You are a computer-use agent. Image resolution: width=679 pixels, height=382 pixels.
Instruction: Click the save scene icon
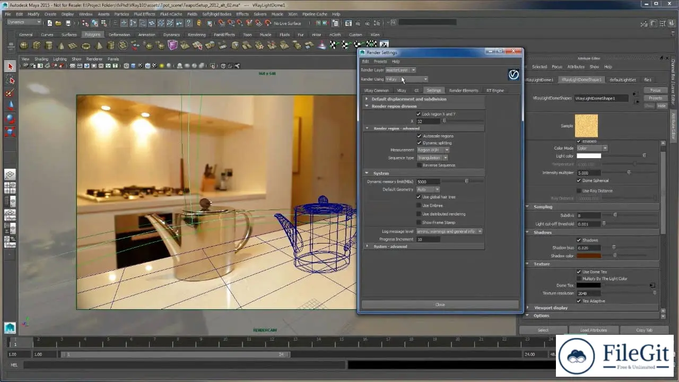68,23
